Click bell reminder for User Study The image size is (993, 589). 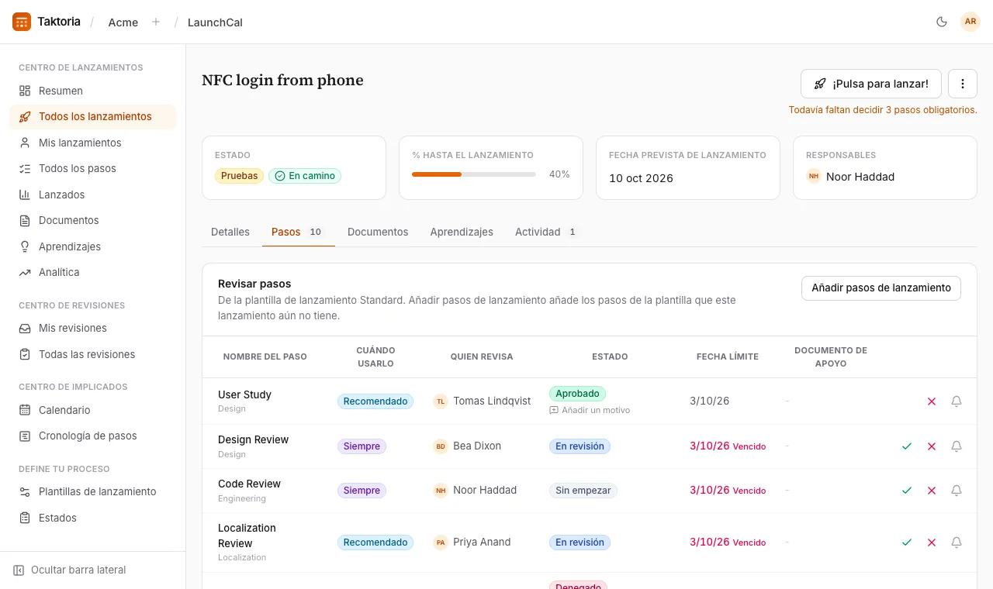(957, 401)
